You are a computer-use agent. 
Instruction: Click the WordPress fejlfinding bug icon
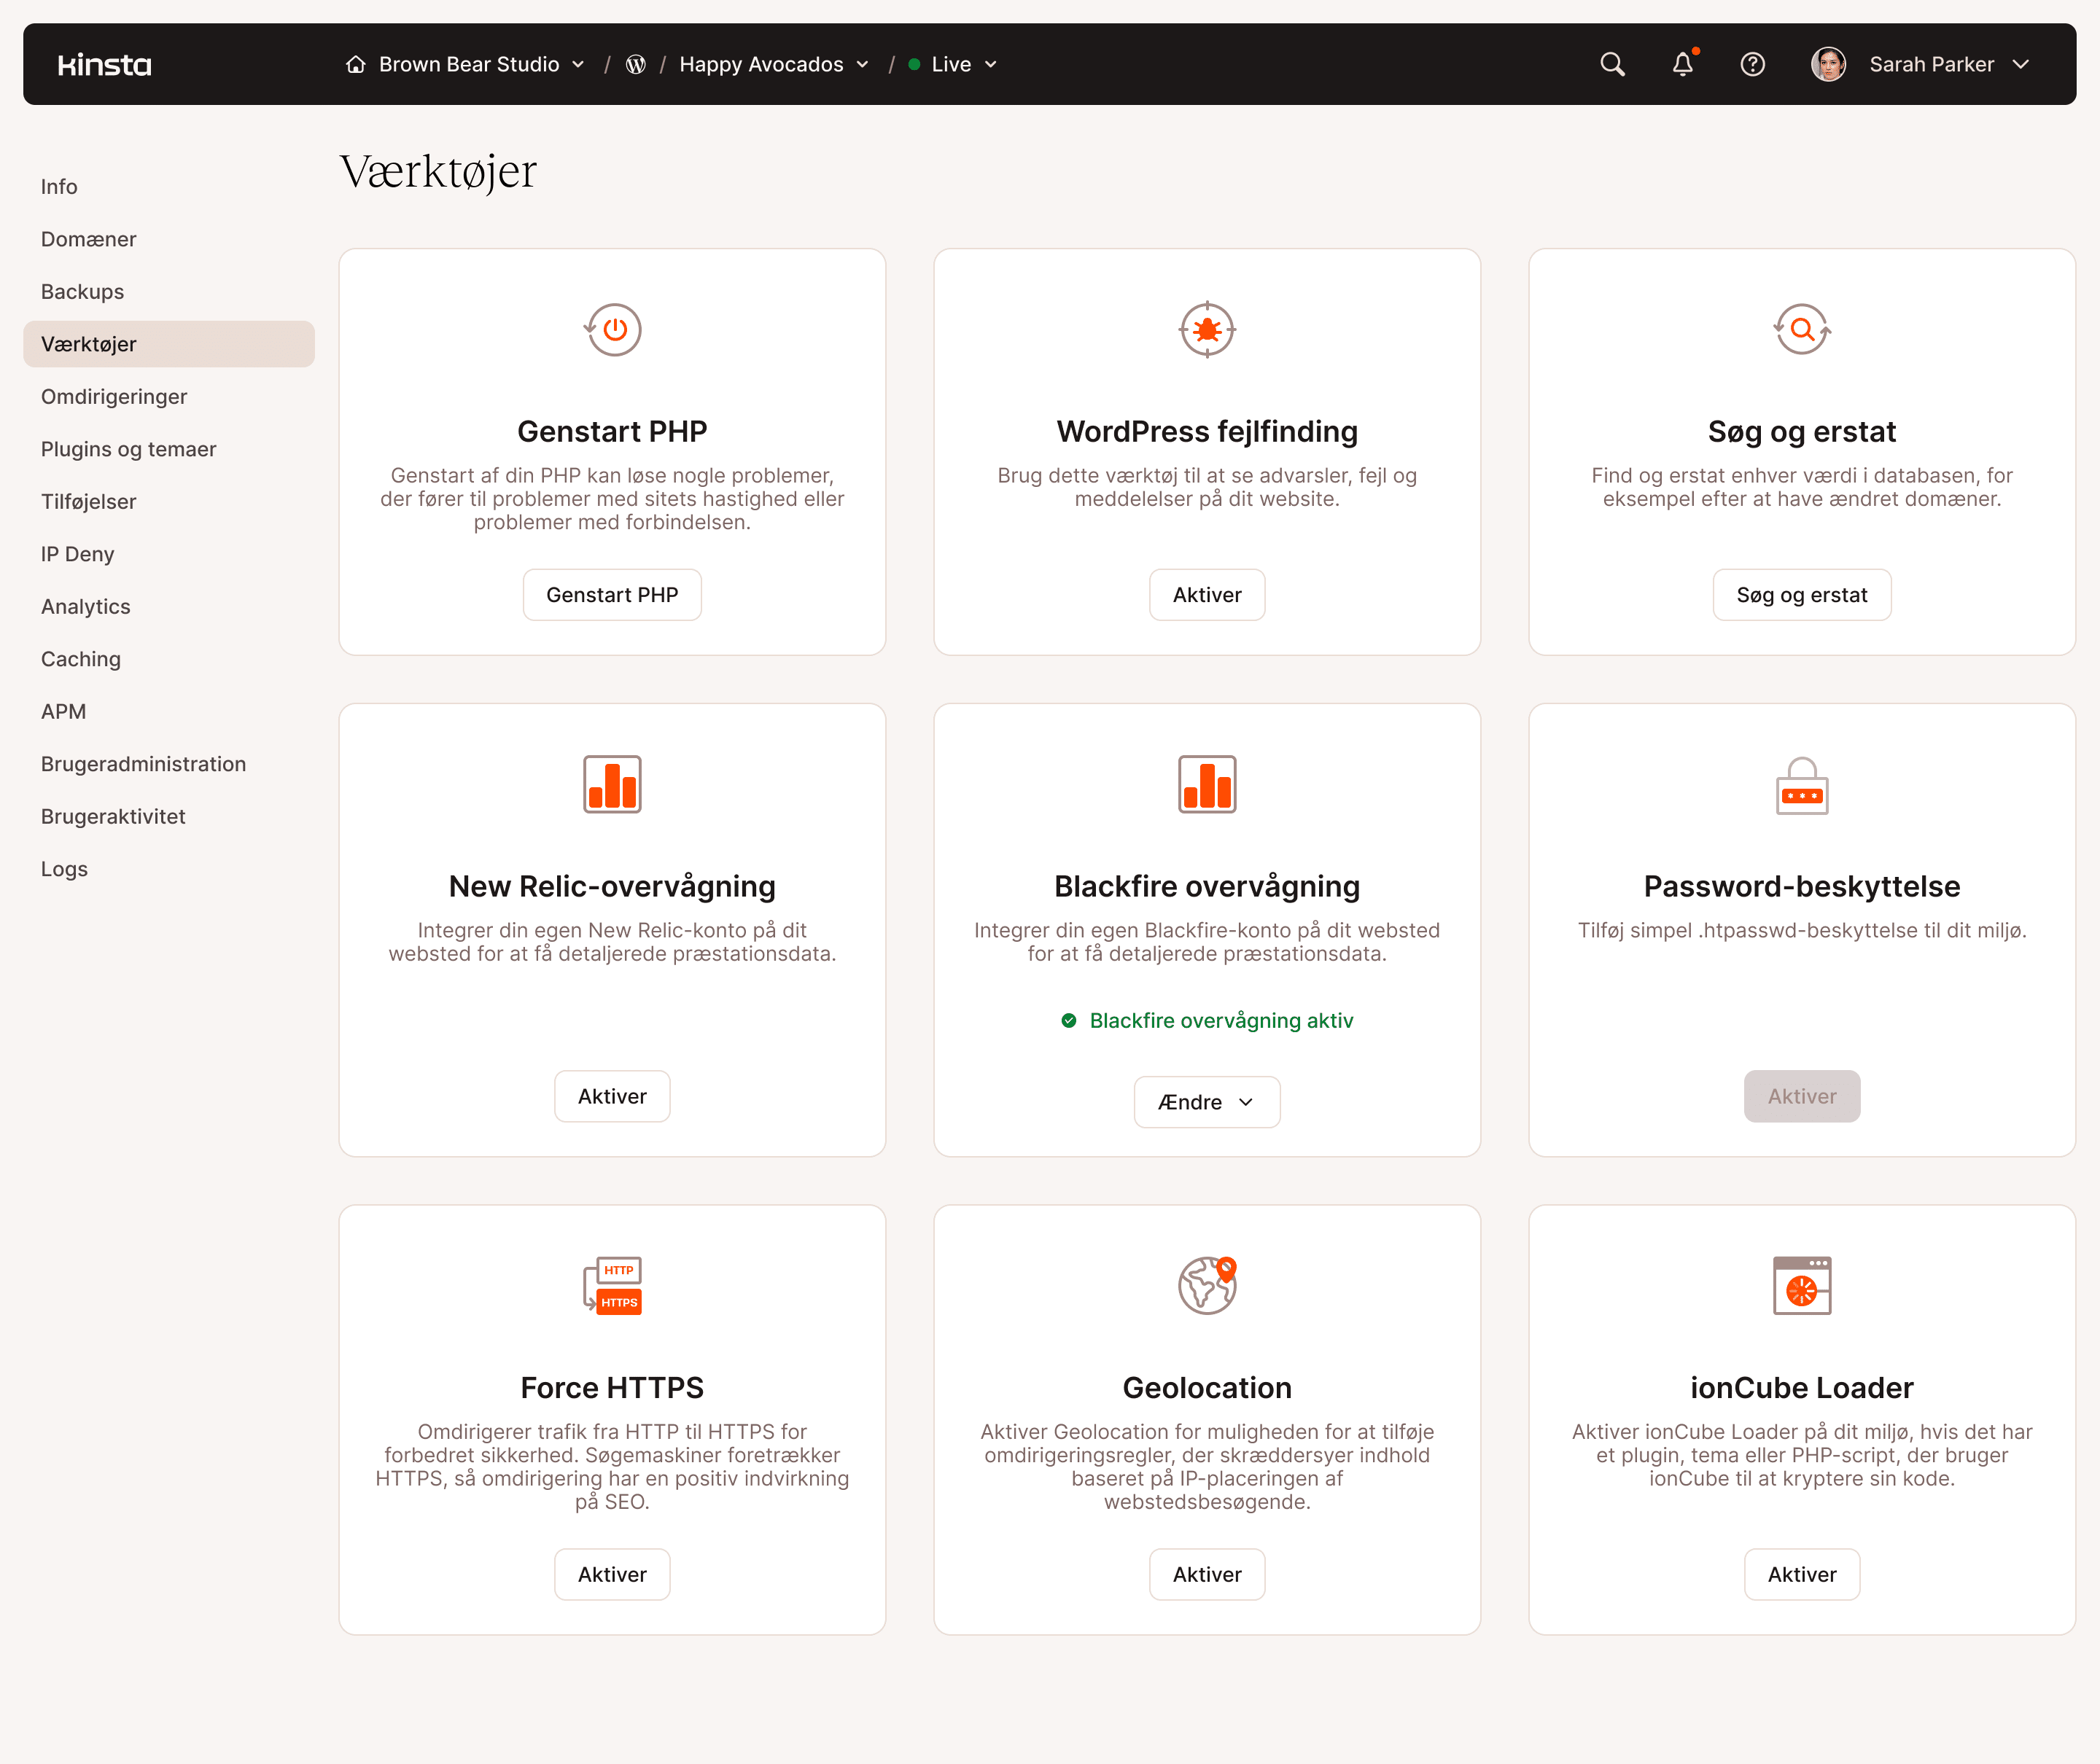[x=1207, y=330]
